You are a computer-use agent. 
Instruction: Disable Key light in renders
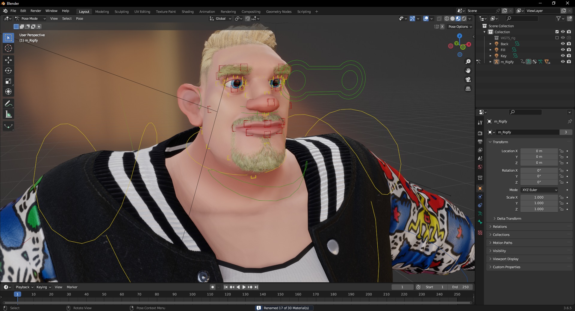(x=569, y=56)
